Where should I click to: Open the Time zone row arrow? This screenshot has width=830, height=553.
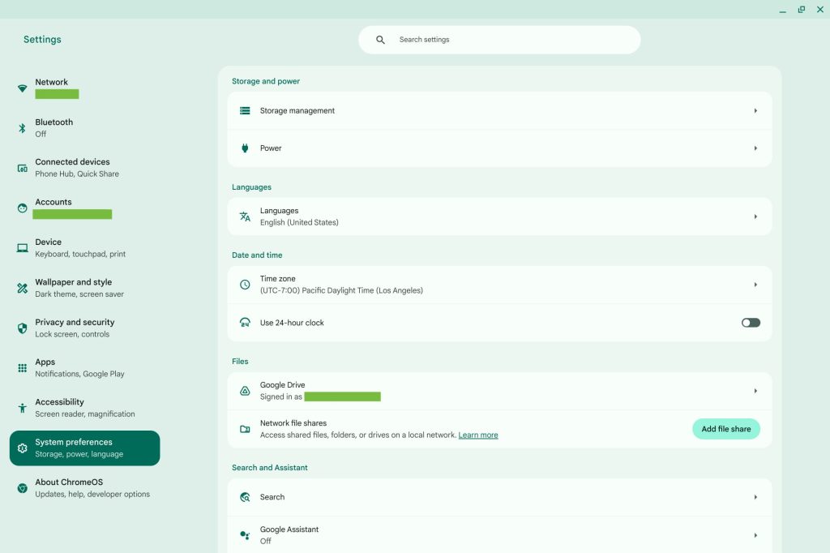click(755, 285)
